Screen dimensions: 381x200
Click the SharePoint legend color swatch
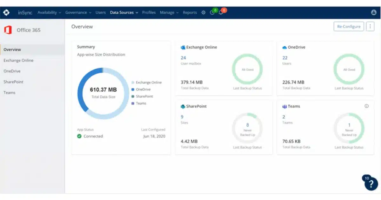coord(133,97)
